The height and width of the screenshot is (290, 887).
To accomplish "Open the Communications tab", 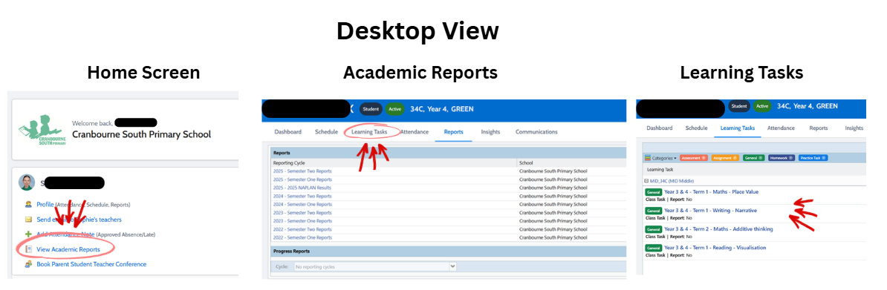I will (536, 132).
